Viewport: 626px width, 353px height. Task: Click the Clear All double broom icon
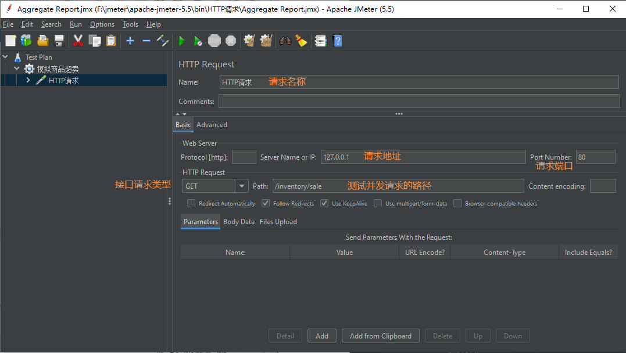tap(266, 41)
